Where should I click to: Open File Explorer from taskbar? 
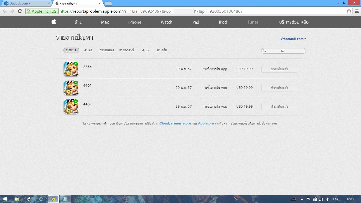point(17,199)
